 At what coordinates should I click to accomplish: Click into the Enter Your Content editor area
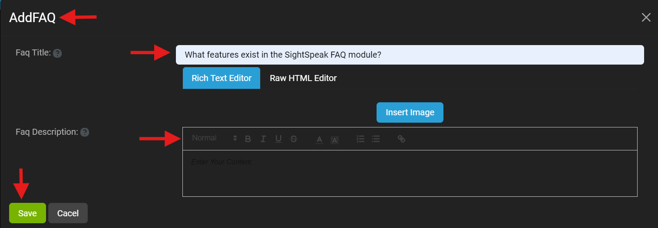click(410, 173)
